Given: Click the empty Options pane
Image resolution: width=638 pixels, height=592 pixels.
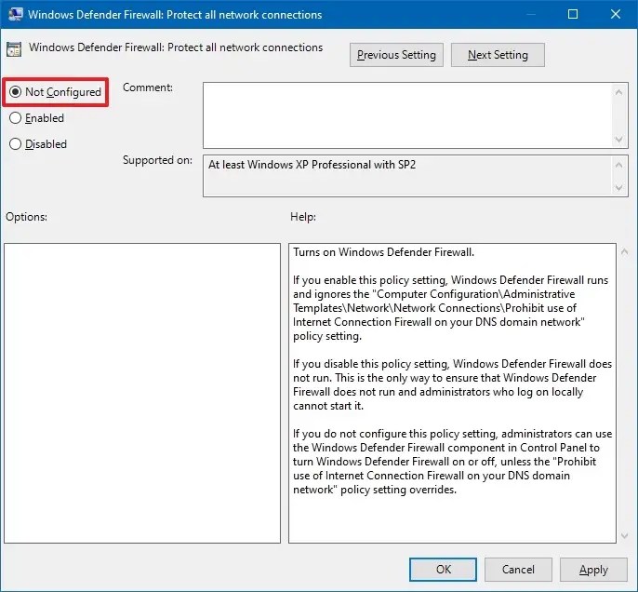Looking at the screenshot, I should point(142,393).
